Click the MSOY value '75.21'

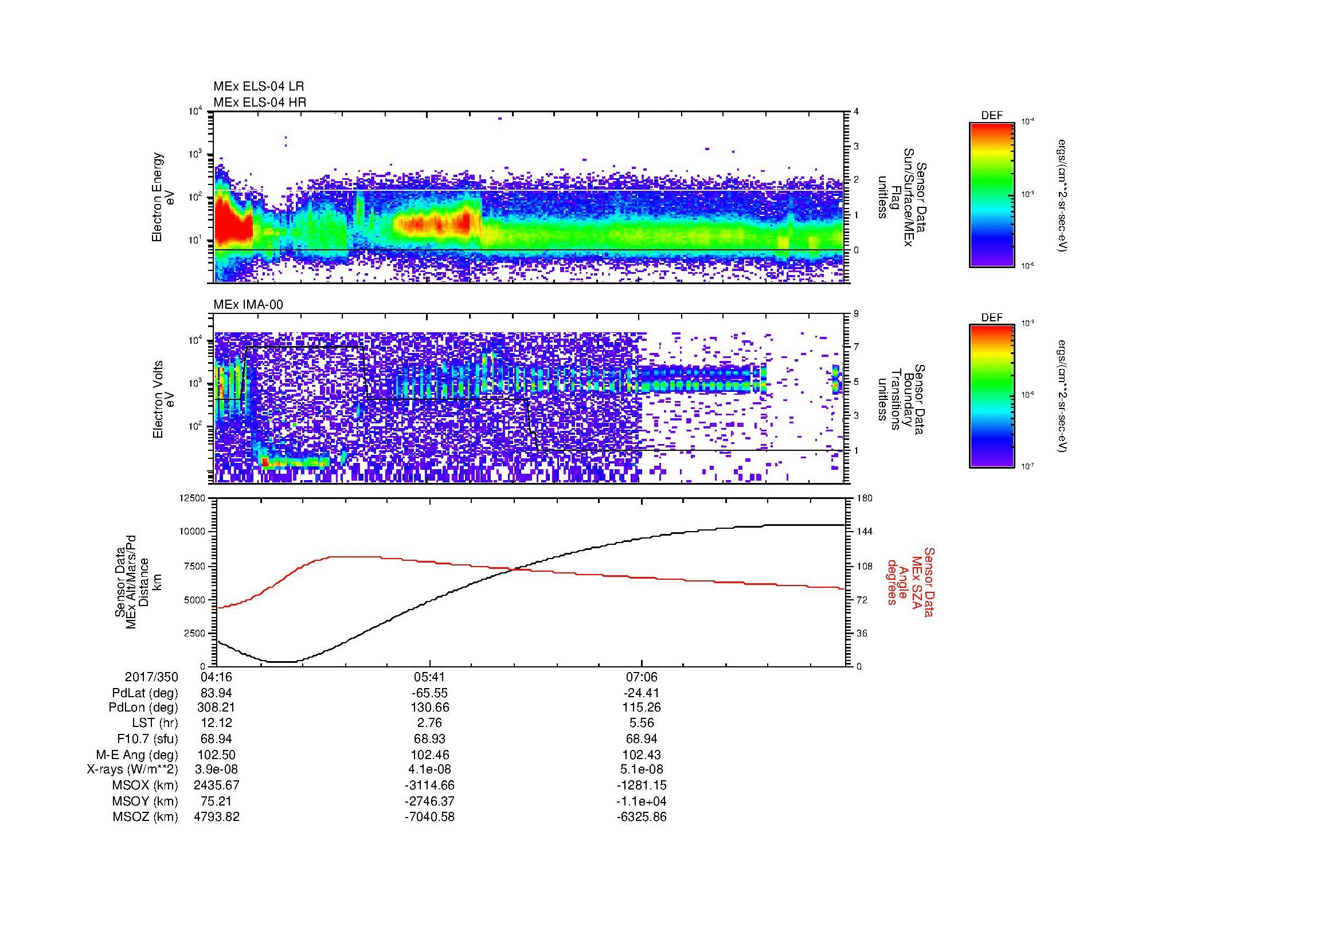[216, 801]
